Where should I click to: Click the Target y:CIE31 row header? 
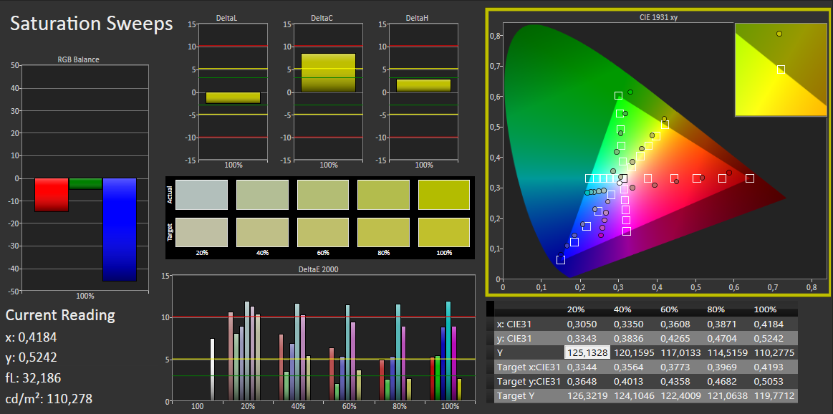point(528,381)
